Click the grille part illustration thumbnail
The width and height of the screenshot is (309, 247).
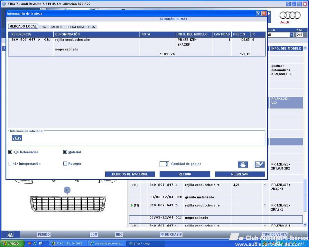68,204
